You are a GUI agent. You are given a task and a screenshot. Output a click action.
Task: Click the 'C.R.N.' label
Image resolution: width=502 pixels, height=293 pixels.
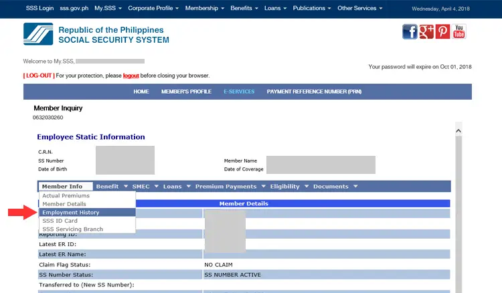[x=45, y=152]
